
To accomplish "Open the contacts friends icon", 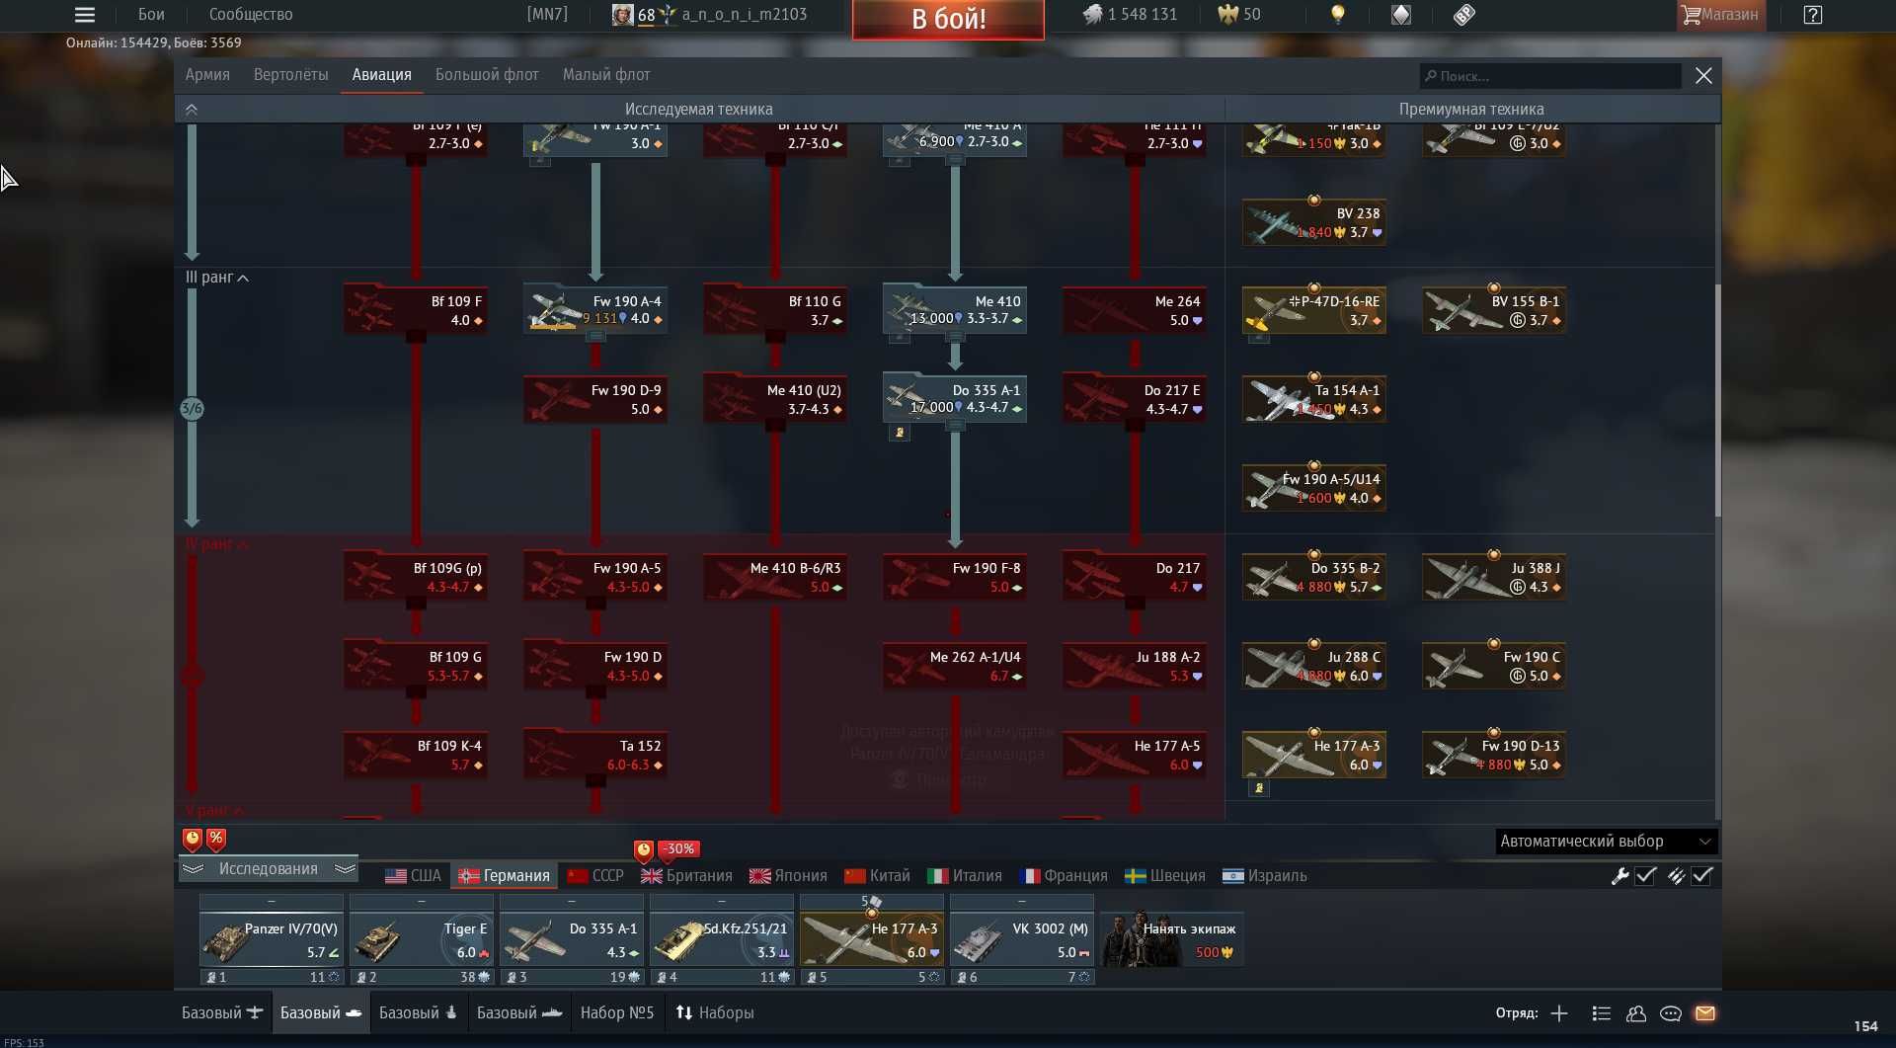I will tap(1636, 1013).
